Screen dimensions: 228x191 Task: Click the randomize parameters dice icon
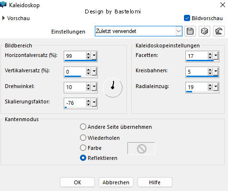(x=205, y=31)
